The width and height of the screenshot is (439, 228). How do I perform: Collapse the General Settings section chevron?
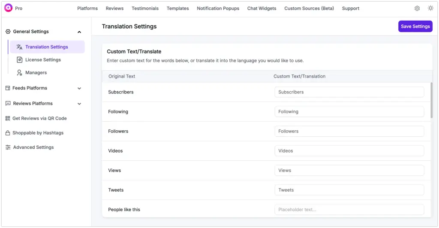(79, 32)
